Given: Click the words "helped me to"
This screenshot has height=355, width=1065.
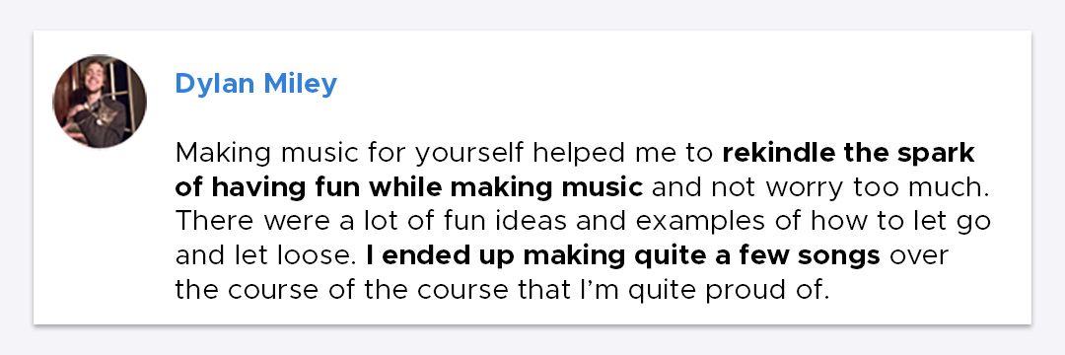Looking at the screenshot, I should pyautogui.click(x=621, y=154).
